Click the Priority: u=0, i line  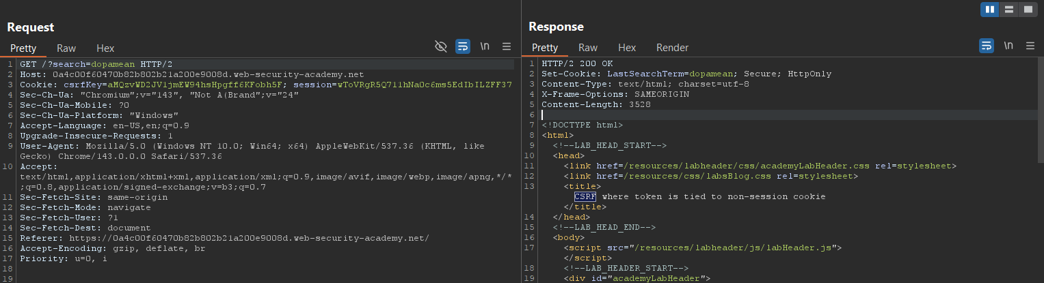point(64,258)
